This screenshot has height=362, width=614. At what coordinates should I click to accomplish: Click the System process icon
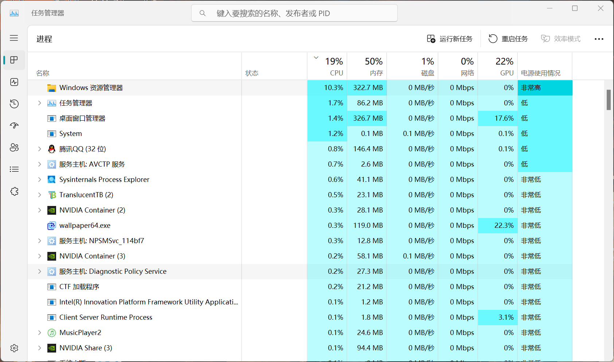pos(52,134)
